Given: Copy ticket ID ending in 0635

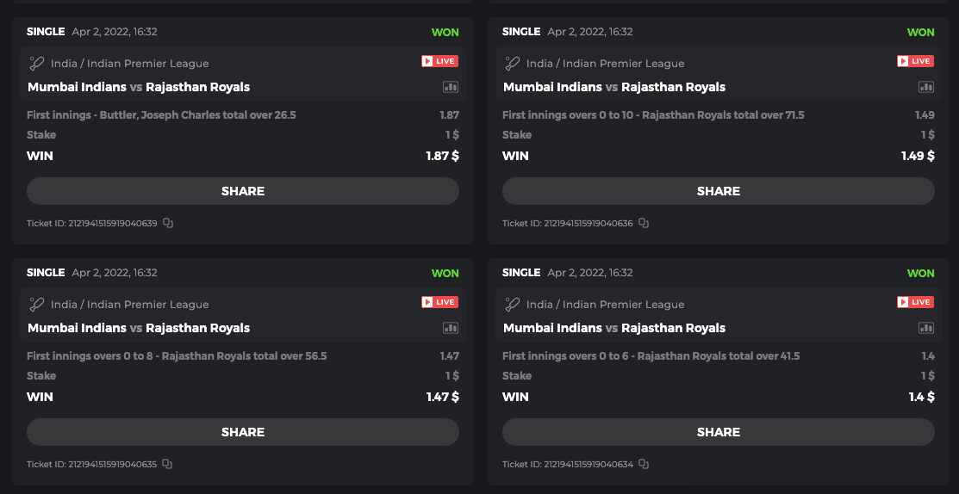Looking at the screenshot, I should tap(168, 465).
